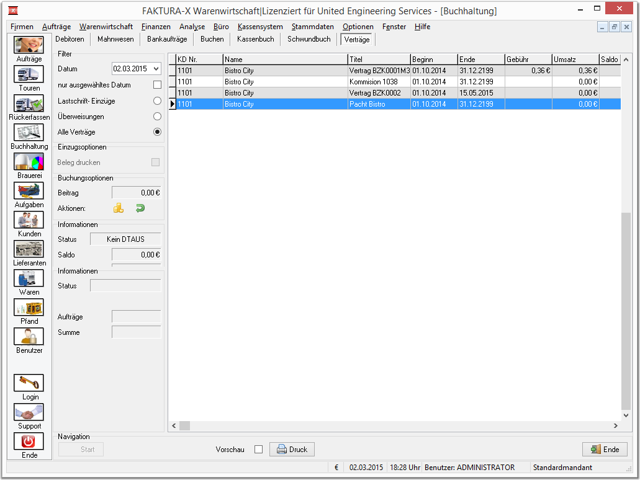Click the Ende button at bottom right
640x480 pixels.
click(x=605, y=450)
